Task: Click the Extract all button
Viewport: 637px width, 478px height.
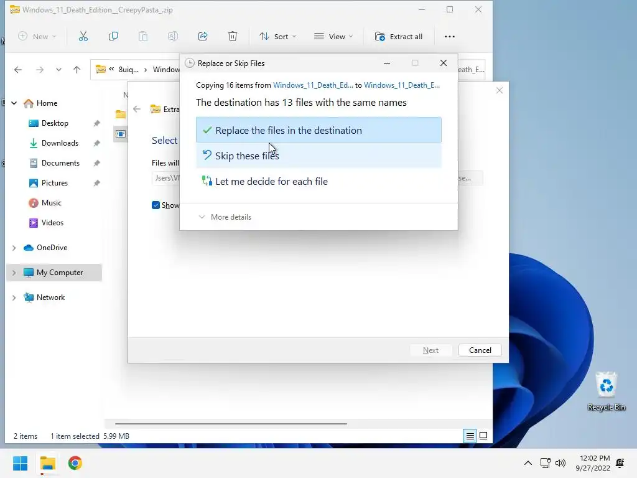Action: click(399, 37)
